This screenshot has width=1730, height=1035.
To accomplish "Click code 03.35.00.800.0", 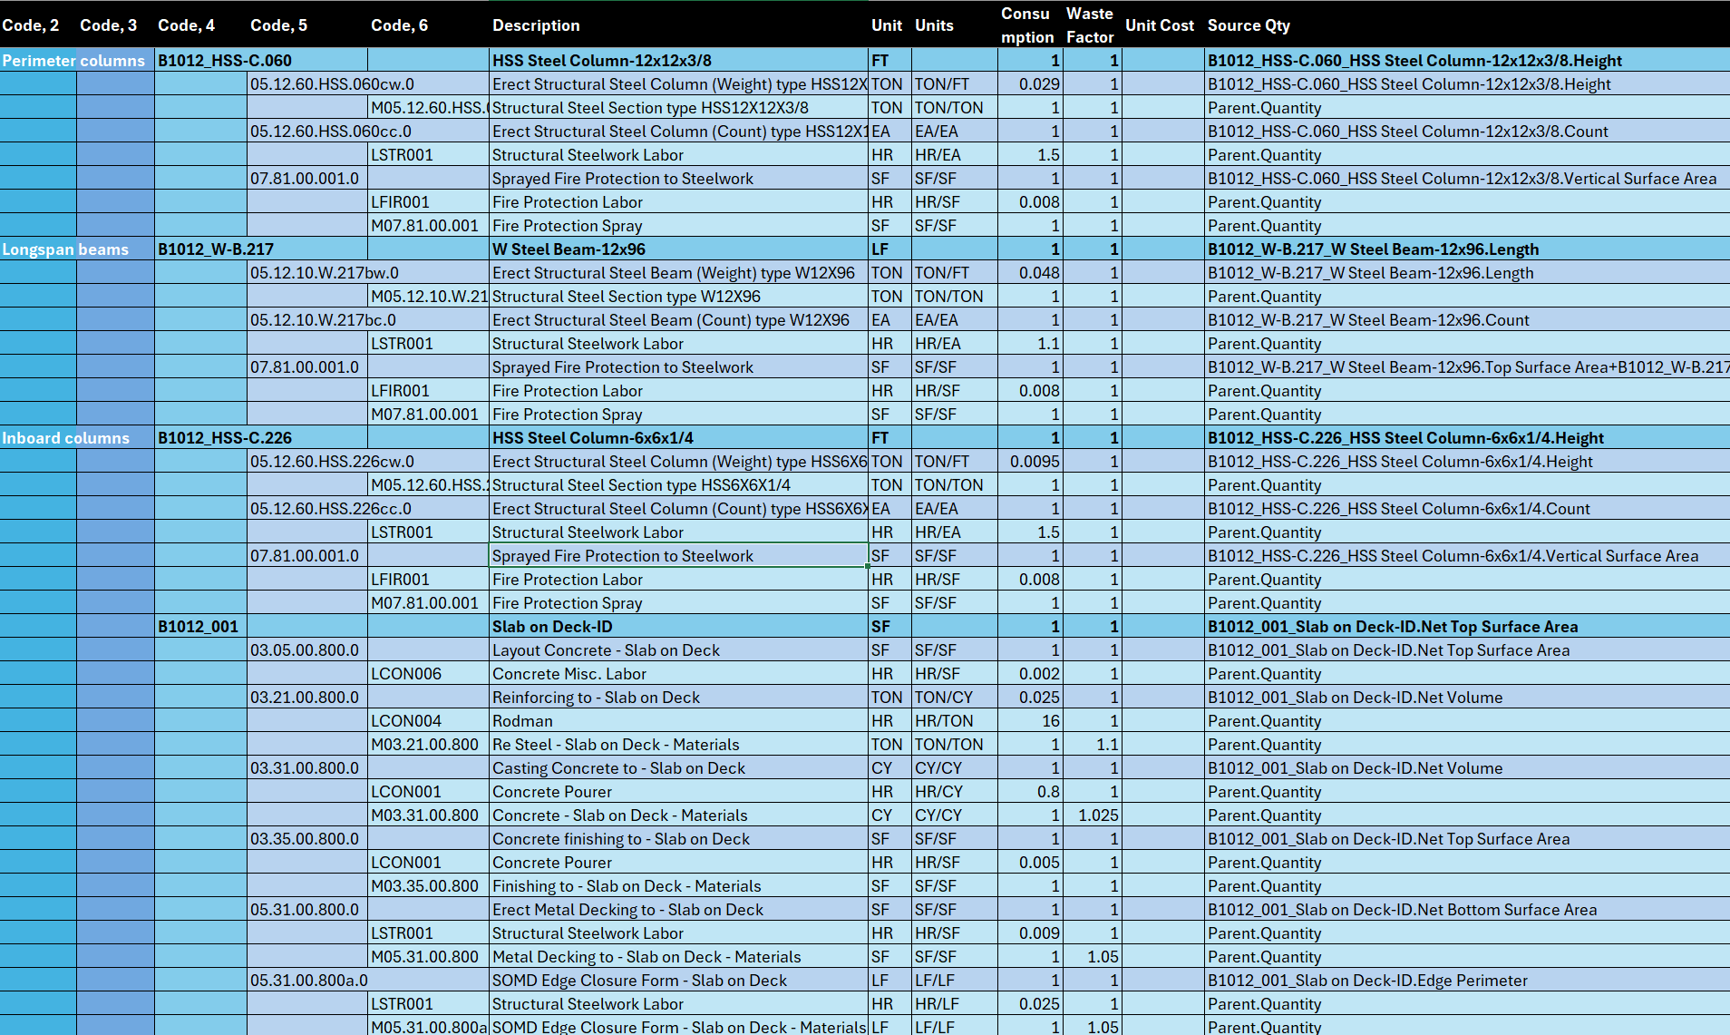I will coord(307,839).
